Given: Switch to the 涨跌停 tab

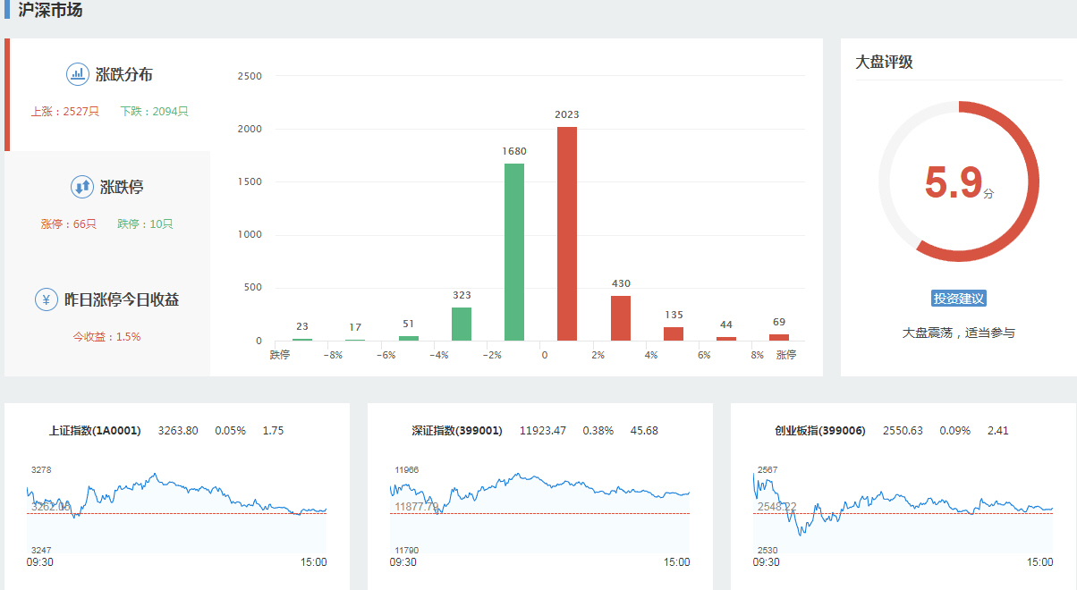Looking at the screenshot, I should [122, 188].
